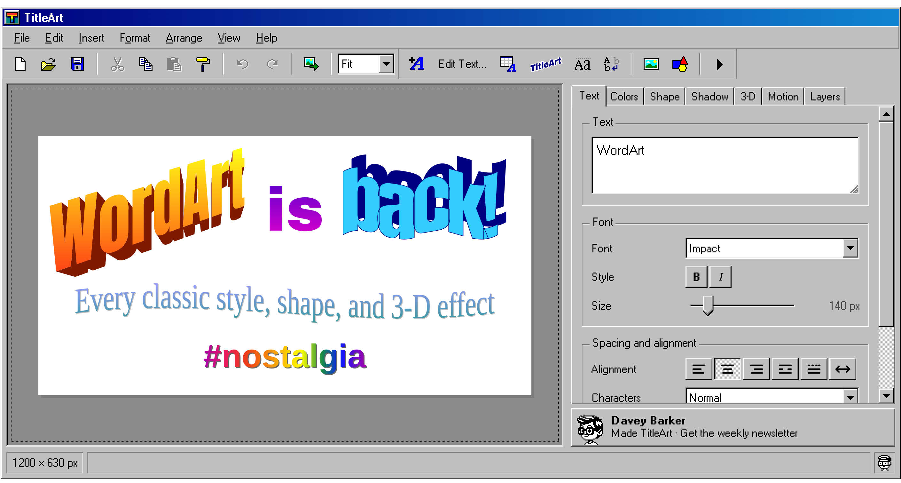Open the text table icon beside Edit Text

508,64
